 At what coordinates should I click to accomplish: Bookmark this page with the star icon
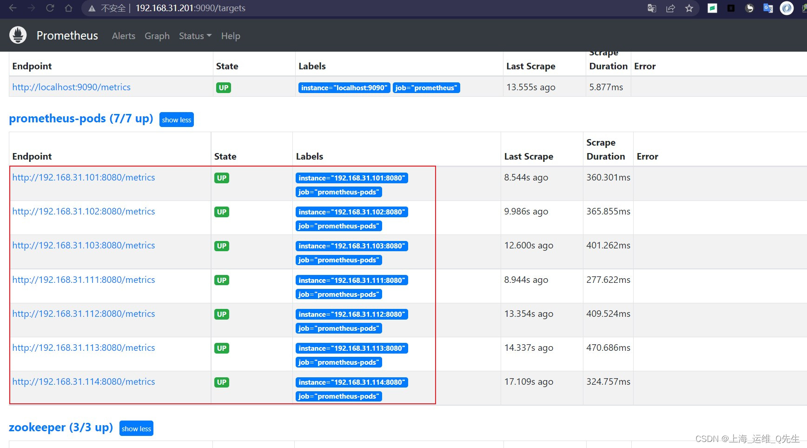tap(689, 8)
